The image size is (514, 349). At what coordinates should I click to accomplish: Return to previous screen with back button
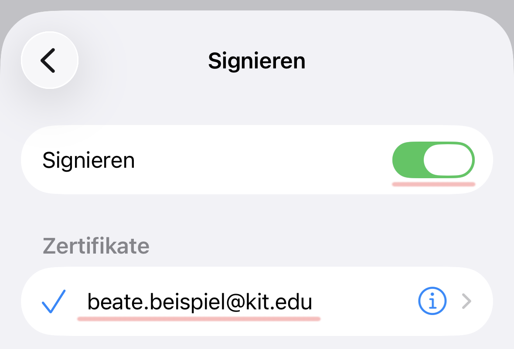(x=49, y=60)
